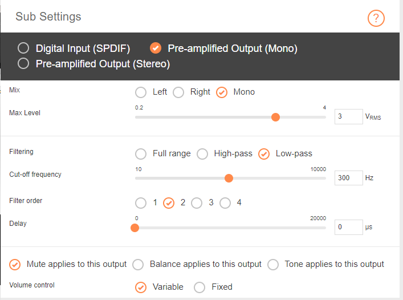The height and width of the screenshot is (300, 403).
Task: Set Filter order to 4
Action: click(x=225, y=203)
